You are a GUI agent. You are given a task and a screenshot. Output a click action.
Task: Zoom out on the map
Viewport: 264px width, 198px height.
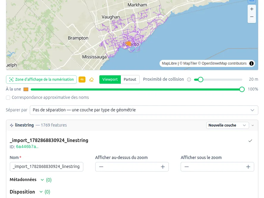(252, 17)
